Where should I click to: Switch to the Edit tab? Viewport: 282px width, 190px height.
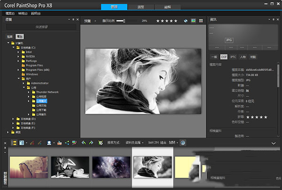167,7
